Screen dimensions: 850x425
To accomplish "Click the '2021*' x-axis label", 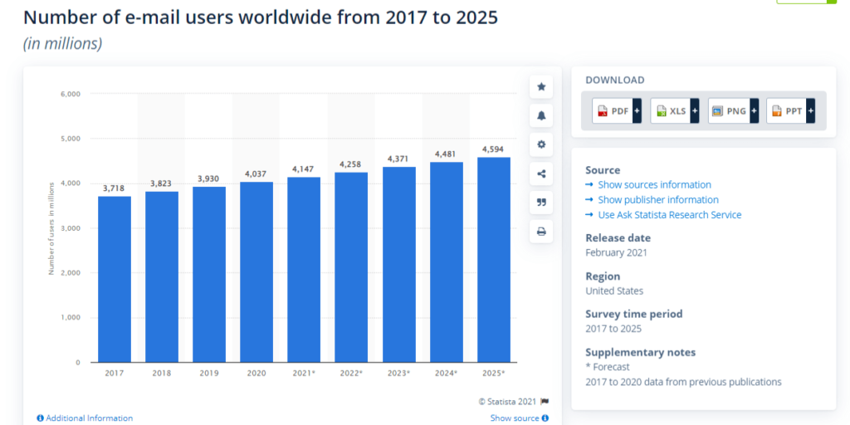I will pos(305,373).
